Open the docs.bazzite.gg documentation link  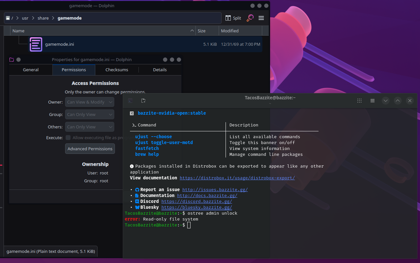coord(207,195)
